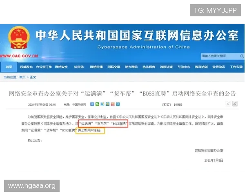Viewport: 245px width, 196px height.
Task: Click the 2021年7月5日 signature date
Action: coord(214,160)
